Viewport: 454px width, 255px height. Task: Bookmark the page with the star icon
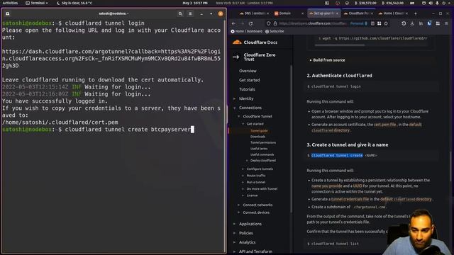386,23
